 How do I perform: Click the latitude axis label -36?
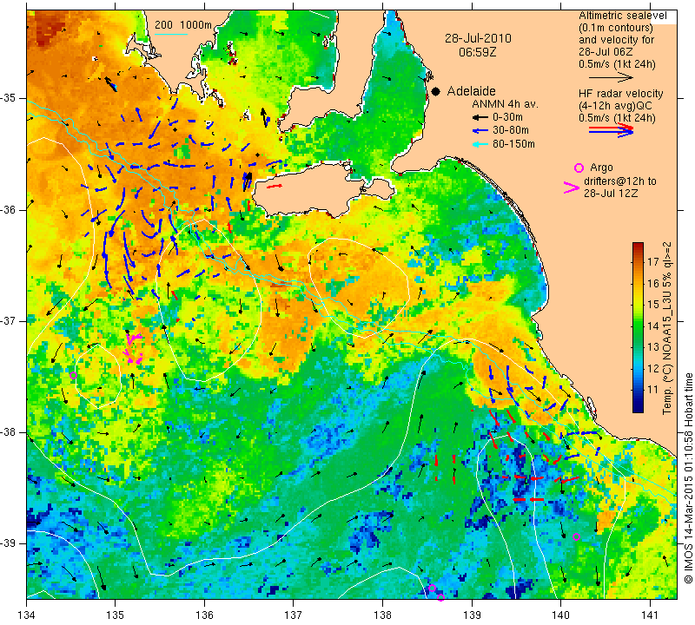[9, 209]
